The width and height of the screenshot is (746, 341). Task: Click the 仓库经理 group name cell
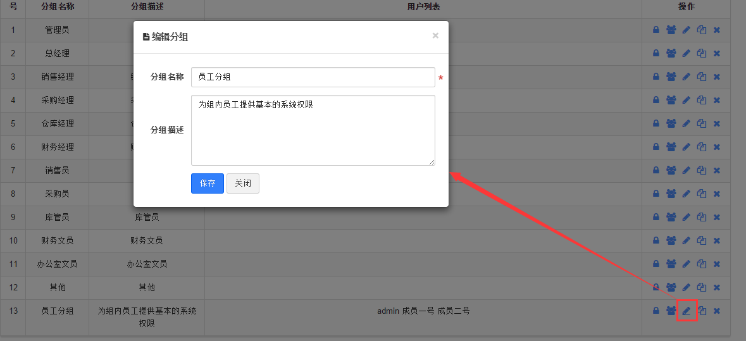point(57,123)
